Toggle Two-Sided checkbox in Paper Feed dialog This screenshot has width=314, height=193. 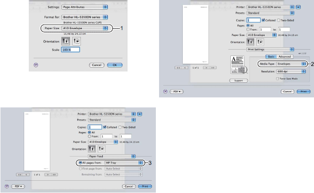120,127
